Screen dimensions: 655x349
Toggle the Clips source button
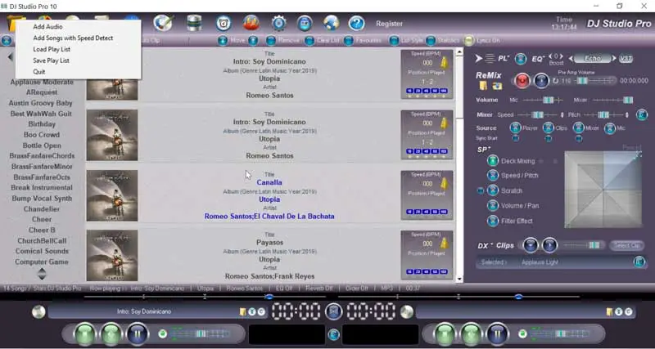click(549, 128)
